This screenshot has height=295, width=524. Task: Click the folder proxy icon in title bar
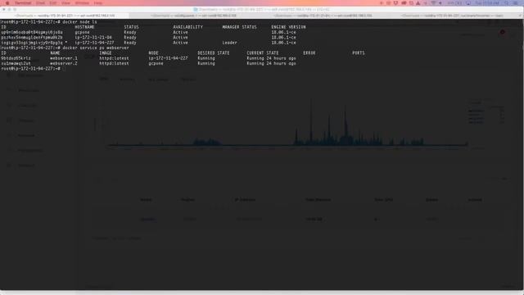pos(196,9)
